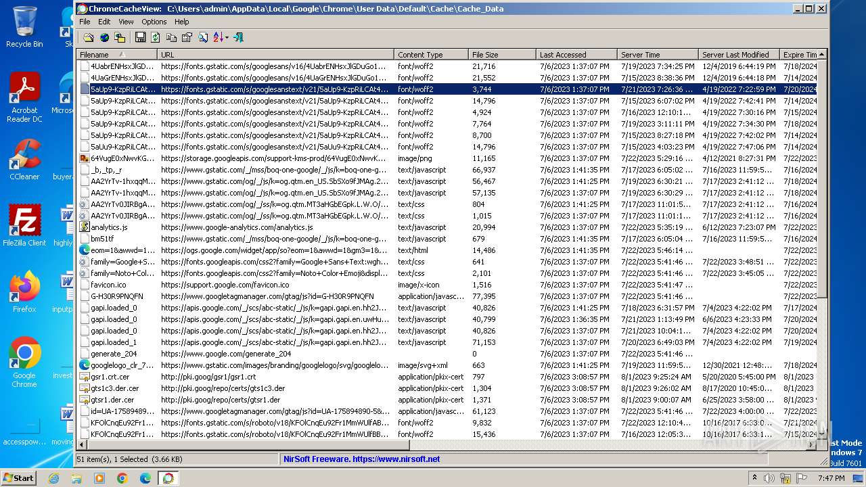Open the NirSoft Freeware link in status bar
Image resolution: width=866 pixels, height=487 pixels.
[362, 459]
